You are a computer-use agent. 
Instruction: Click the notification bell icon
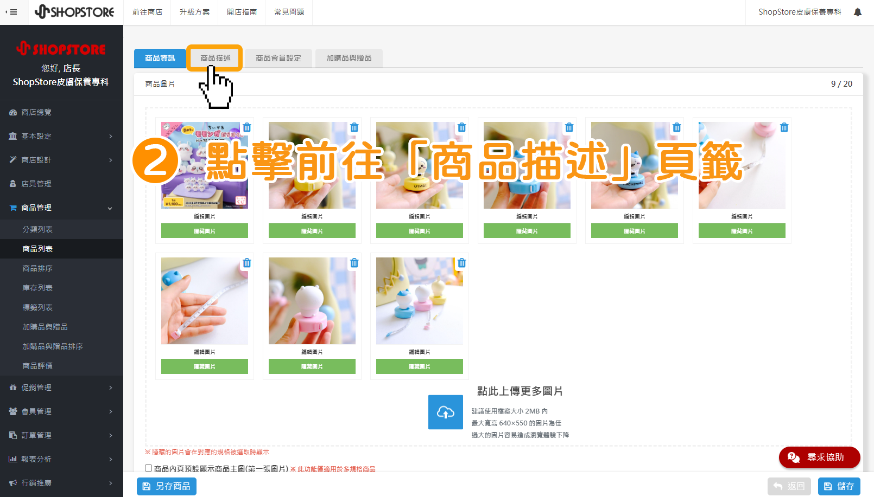coord(857,11)
